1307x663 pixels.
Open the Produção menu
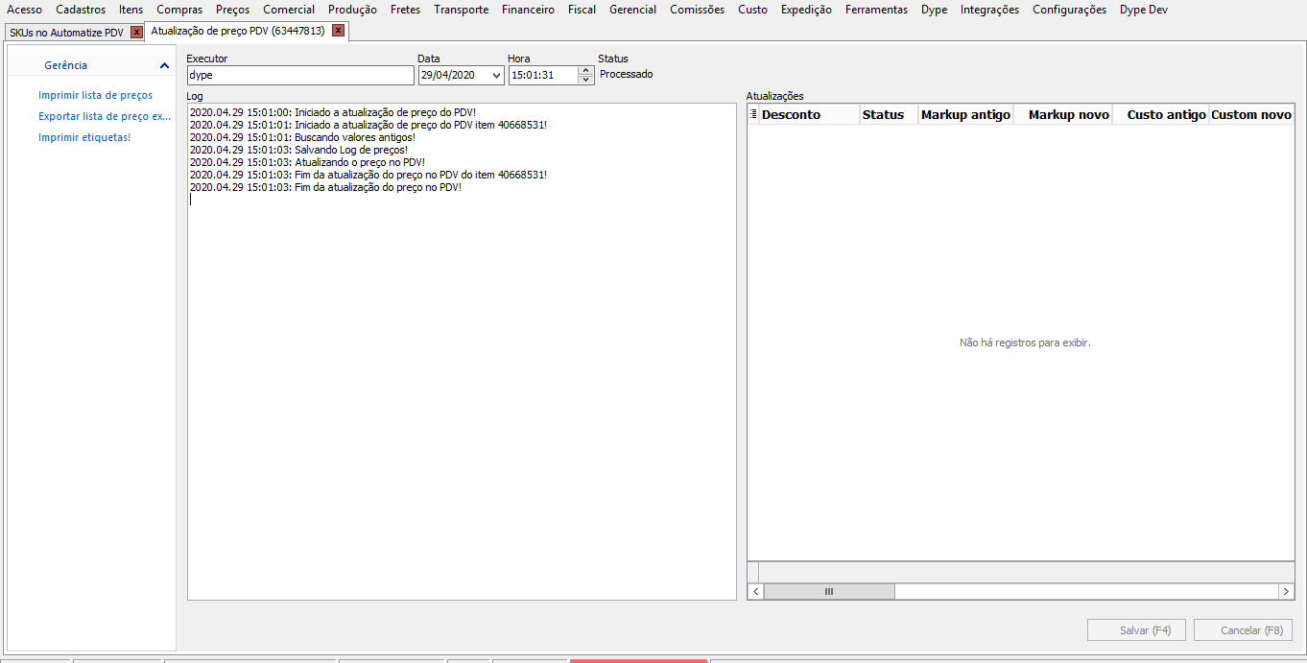click(352, 10)
